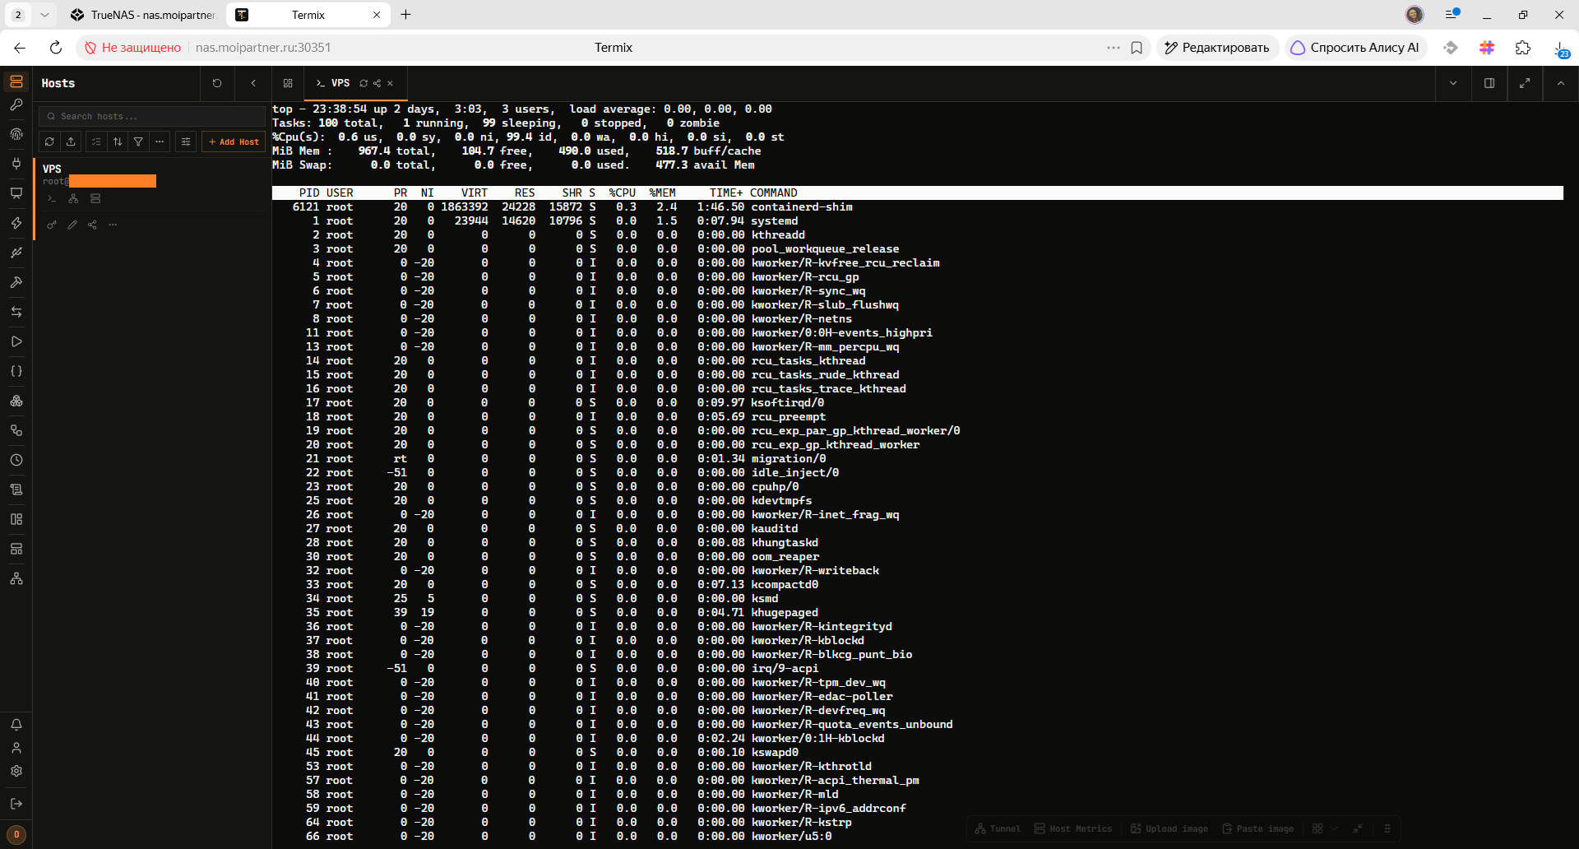Refresh hosts list using circular arrows button

[49, 141]
